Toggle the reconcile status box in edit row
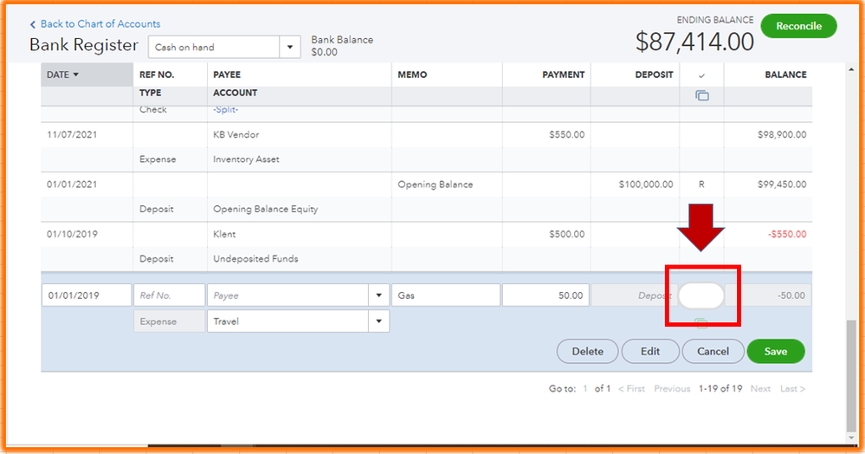The height and width of the screenshot is (454, 865). coord(701,295)
